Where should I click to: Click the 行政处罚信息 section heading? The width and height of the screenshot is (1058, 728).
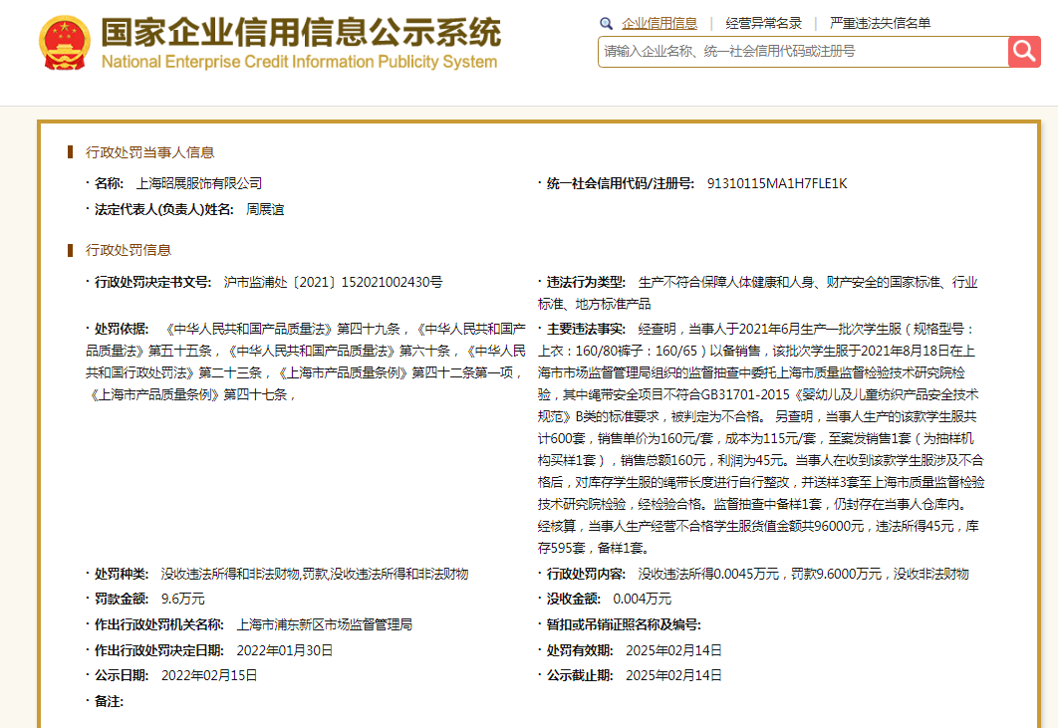coord(128,250)
